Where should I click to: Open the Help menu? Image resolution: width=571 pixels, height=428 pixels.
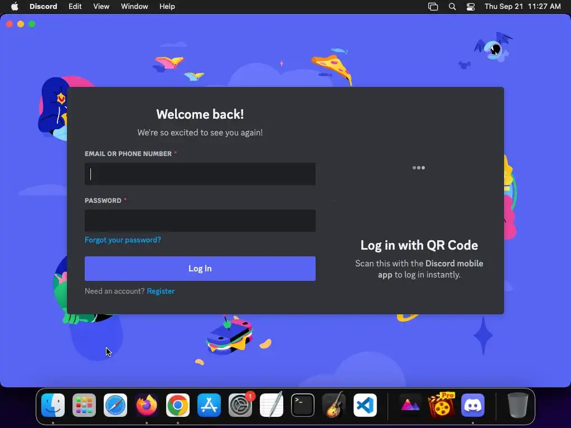tap(167, 7)
